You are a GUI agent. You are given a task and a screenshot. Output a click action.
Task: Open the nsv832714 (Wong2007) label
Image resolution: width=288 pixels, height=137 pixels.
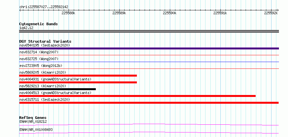click(39, 52)
